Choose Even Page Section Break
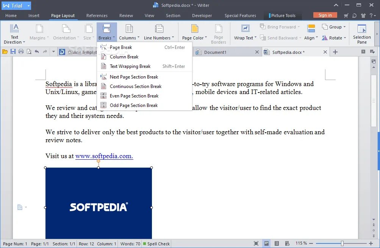 [144, 96]
